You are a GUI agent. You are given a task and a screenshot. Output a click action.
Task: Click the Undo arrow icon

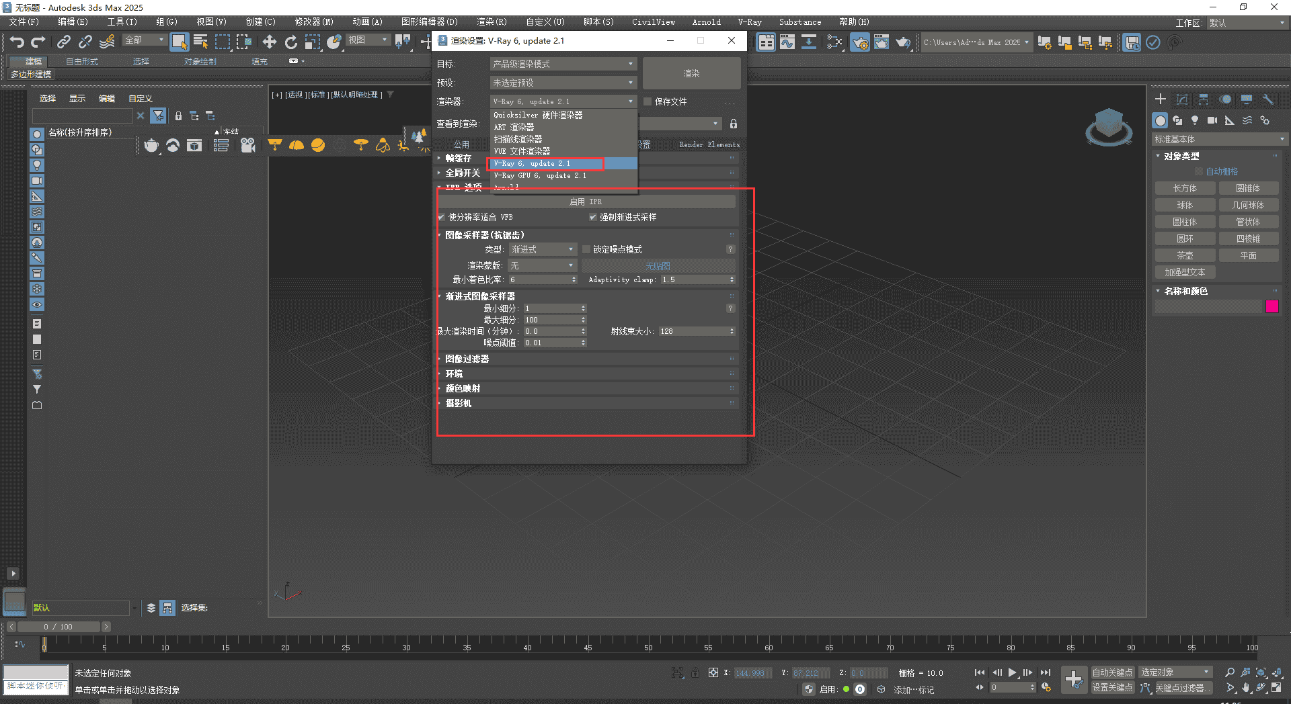click(x=17, y=42)
